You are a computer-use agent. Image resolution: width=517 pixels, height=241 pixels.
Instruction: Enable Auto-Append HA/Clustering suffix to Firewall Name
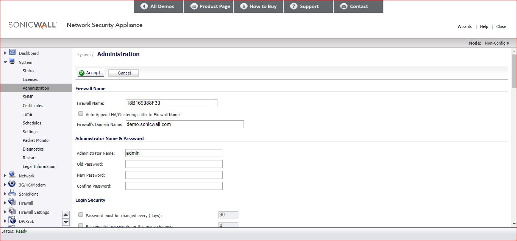(x=80, y=114)
